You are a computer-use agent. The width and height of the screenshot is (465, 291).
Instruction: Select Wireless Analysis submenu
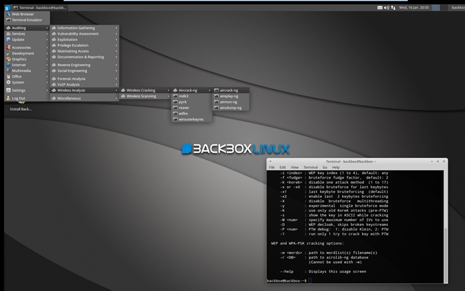coord(84,90)
